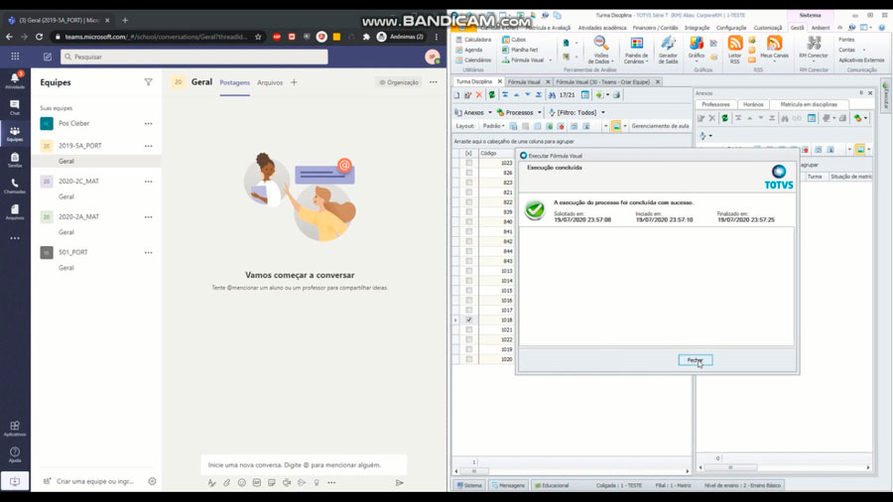Open the Atividade bell icon in Teams
Screen dimensions: 893x502
click(x=14, y=79)
